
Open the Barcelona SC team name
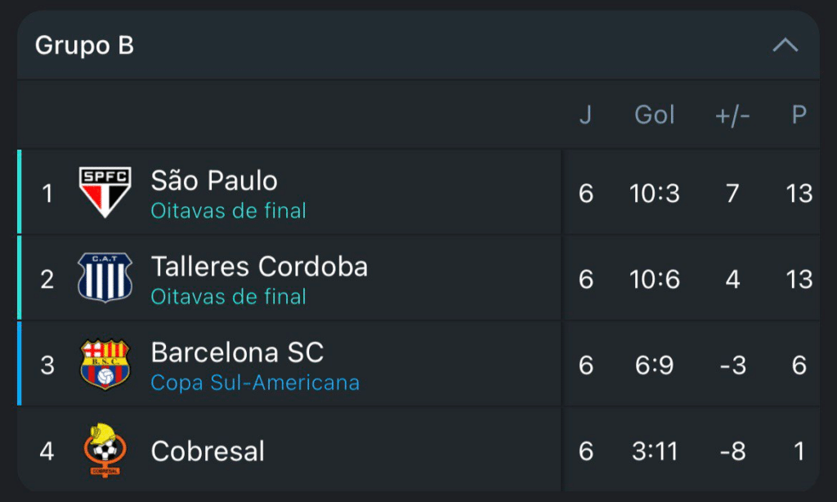[x=237, y=352]
